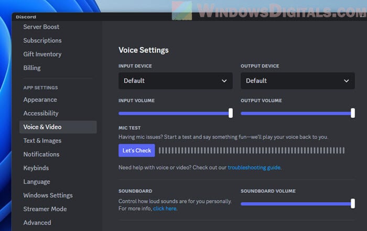Click the mic test level meter
Image resolution: width=367 pixels, height=231 pixels.
252,150
